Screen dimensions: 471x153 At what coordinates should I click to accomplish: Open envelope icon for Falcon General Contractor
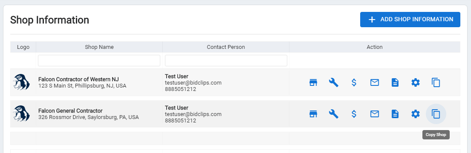375,114
